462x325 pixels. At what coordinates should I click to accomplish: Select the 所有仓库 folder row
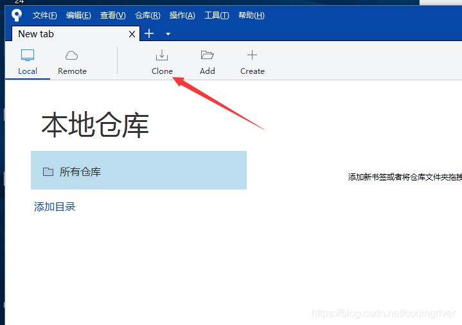pyautogui.click(x=139, y=170)
